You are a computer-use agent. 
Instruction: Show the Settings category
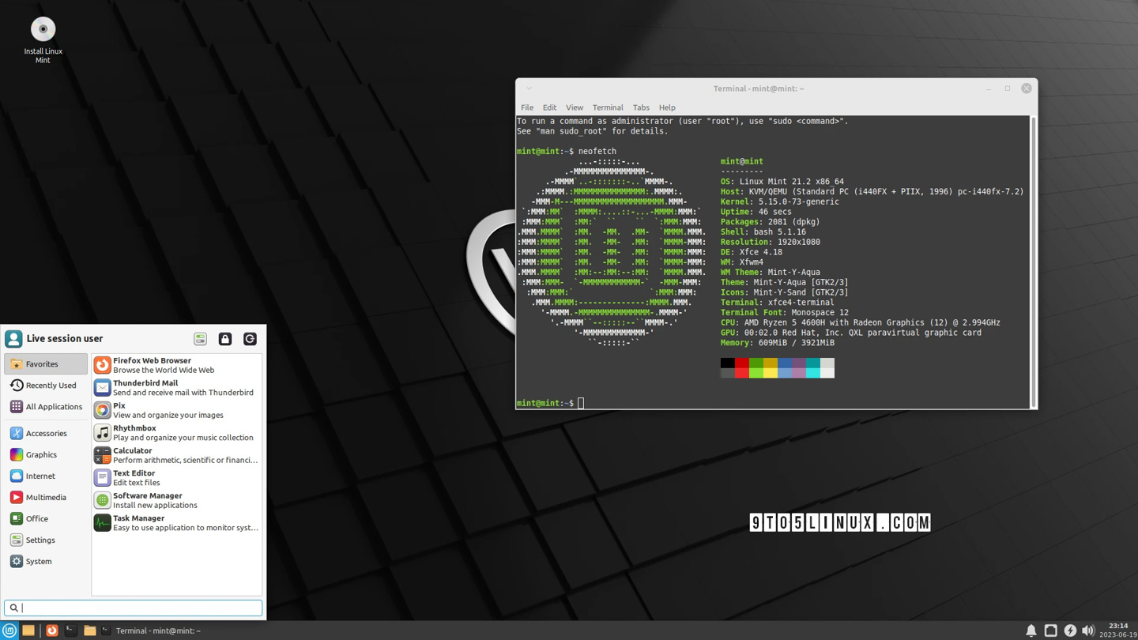tap(46, 540)
